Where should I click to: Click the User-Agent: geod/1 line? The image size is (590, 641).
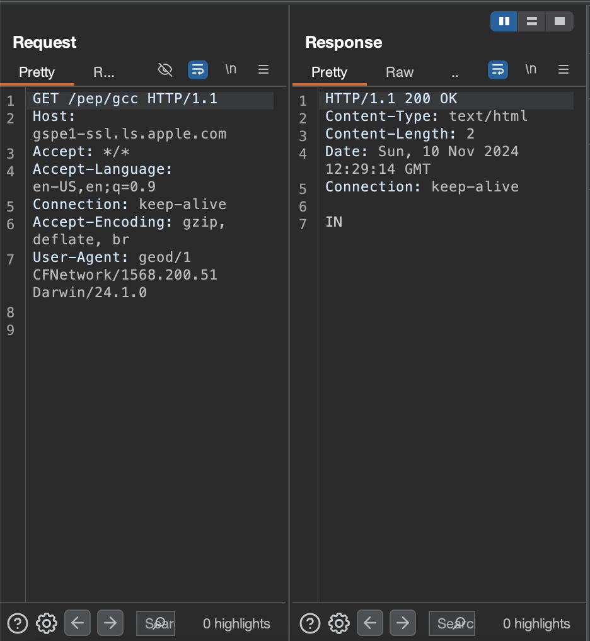tap(112, 258)
